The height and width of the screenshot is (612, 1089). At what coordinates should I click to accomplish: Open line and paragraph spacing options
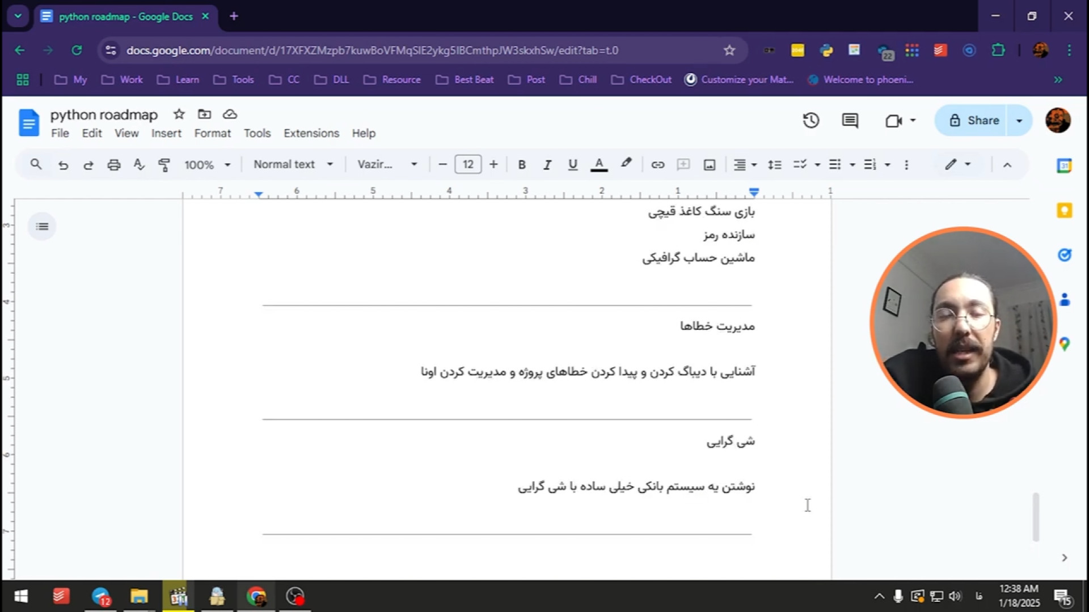point(775,165)
